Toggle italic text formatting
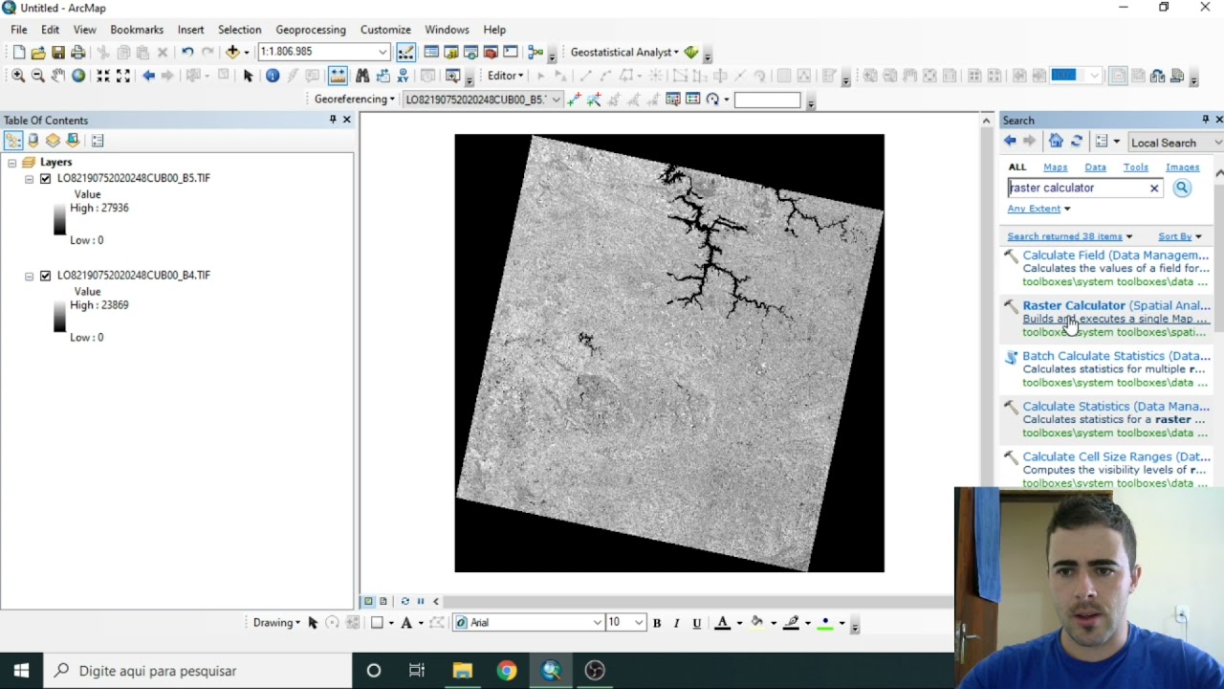This screenshot has width=1224, height=689. 676,623
